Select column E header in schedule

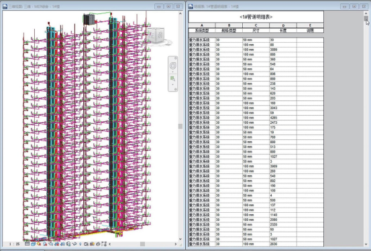pyautogui.click(x=310, y=25)
